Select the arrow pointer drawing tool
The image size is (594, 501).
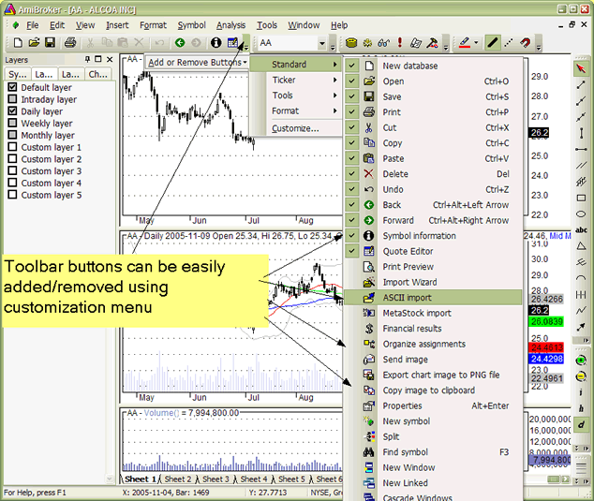pyautogui.click(x=582, y=68)
